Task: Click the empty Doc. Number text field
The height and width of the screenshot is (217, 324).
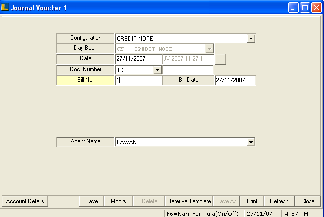Action: (188, 70)
